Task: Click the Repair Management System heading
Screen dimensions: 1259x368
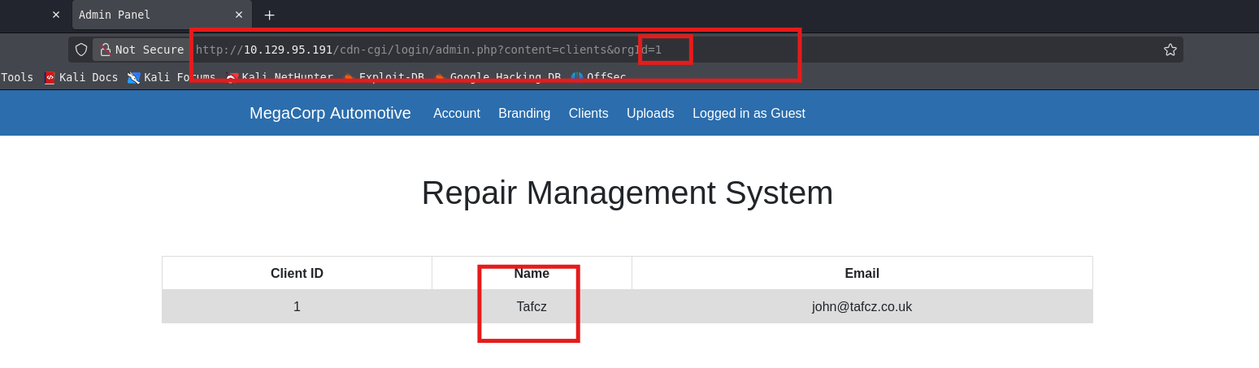Action: point(627,193)
